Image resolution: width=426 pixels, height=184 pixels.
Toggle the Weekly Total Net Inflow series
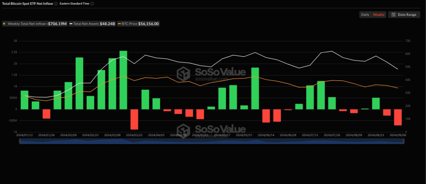[35, 24]
